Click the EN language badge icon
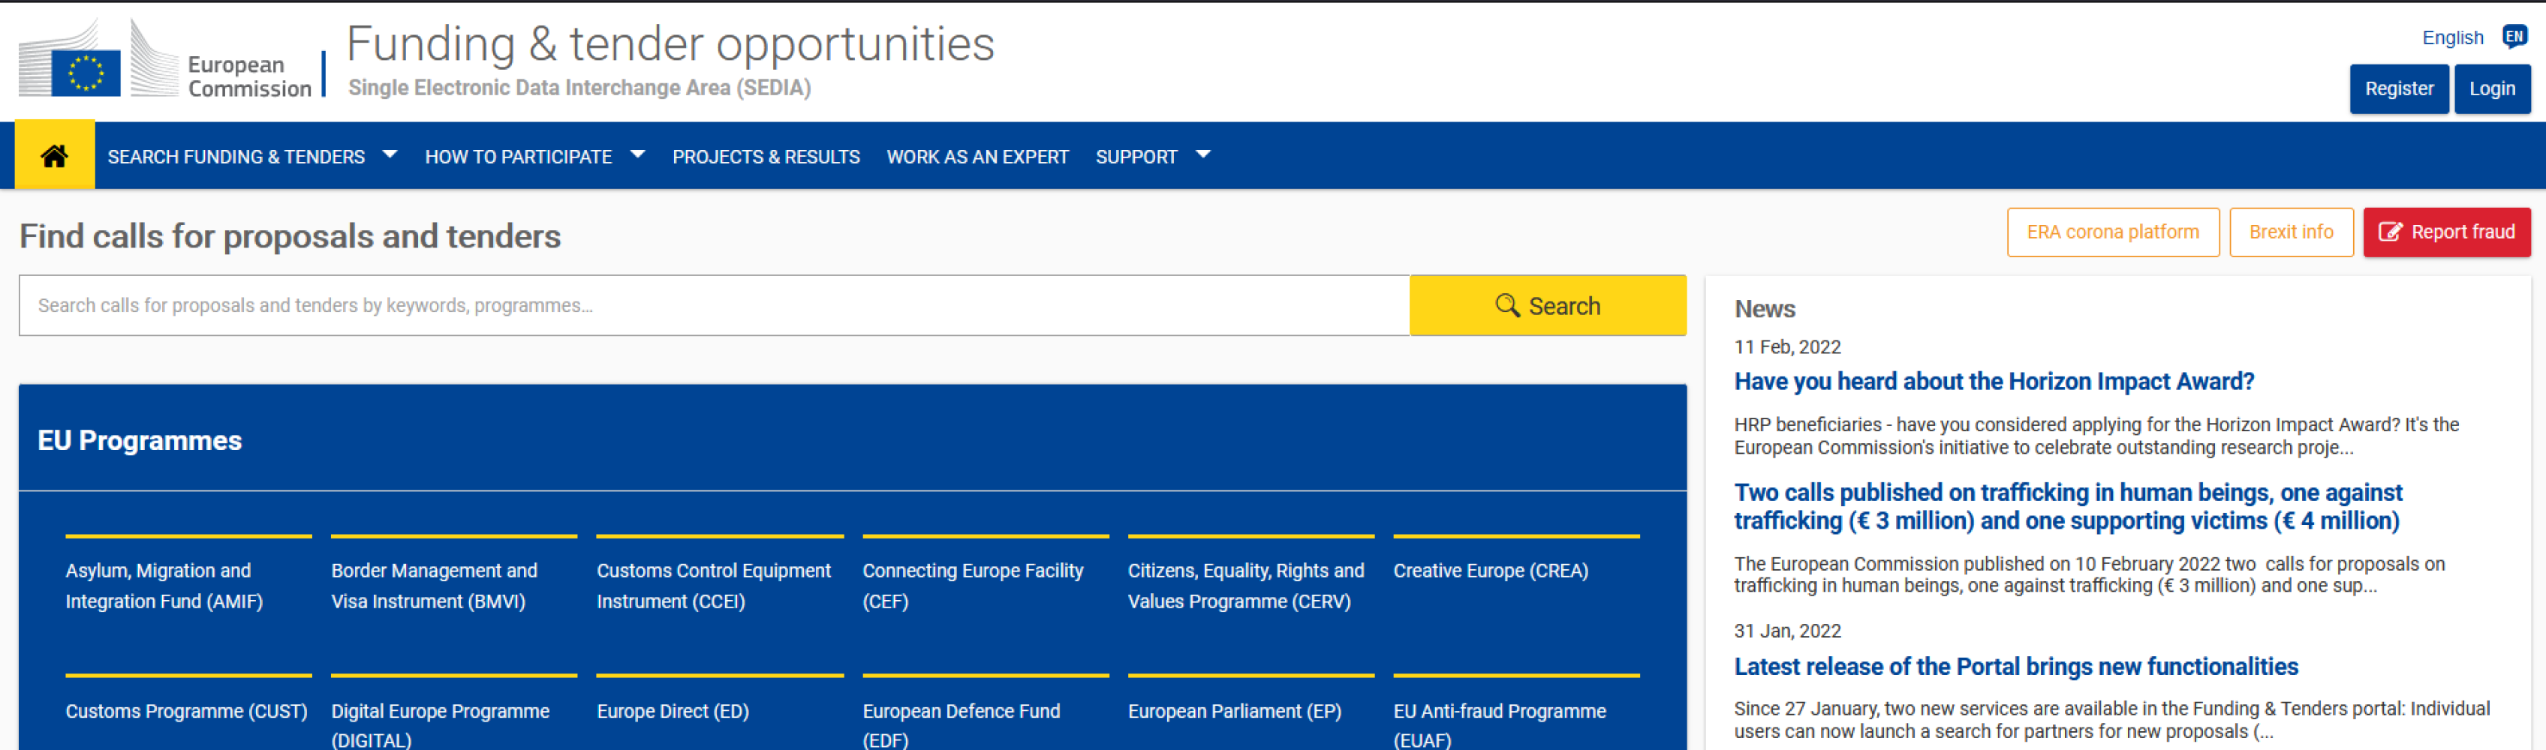The image size is (2546, 750). pos(2514,37)
